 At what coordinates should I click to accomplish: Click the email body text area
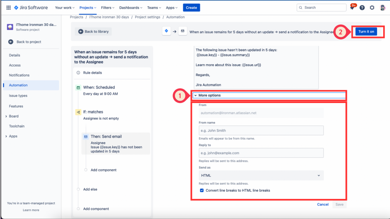(256, 67)
